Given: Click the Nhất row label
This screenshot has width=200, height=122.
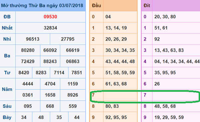Looking at the screenshot, I should coord(7,28).
